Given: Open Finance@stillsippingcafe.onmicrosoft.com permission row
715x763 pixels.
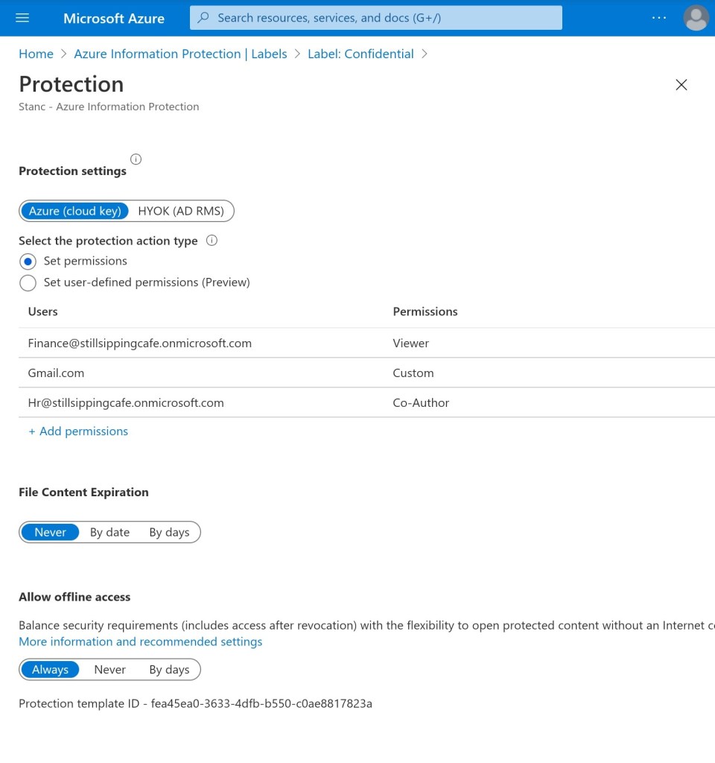Looking at the screenshot, I should 366,343.
